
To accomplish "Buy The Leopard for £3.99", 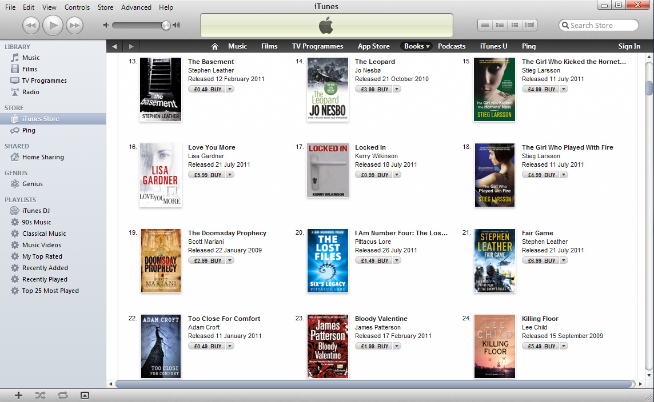I will click(373, 89).
